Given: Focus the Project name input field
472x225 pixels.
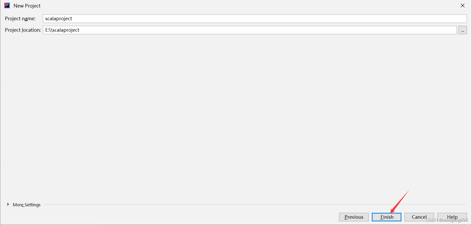Looking at the screenshot, I should tap(255, 19).
